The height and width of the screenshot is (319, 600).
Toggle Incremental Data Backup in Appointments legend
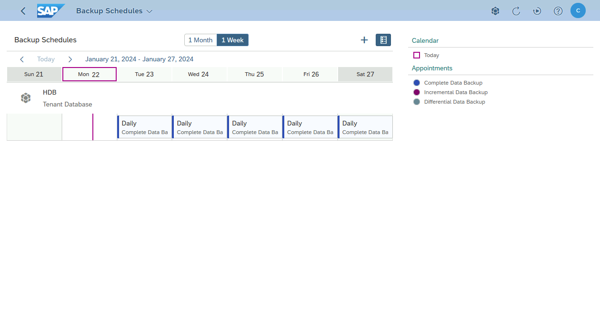(x=417, y=92)
